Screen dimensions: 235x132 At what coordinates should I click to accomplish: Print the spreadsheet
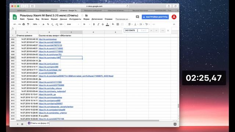click(23, 24)
